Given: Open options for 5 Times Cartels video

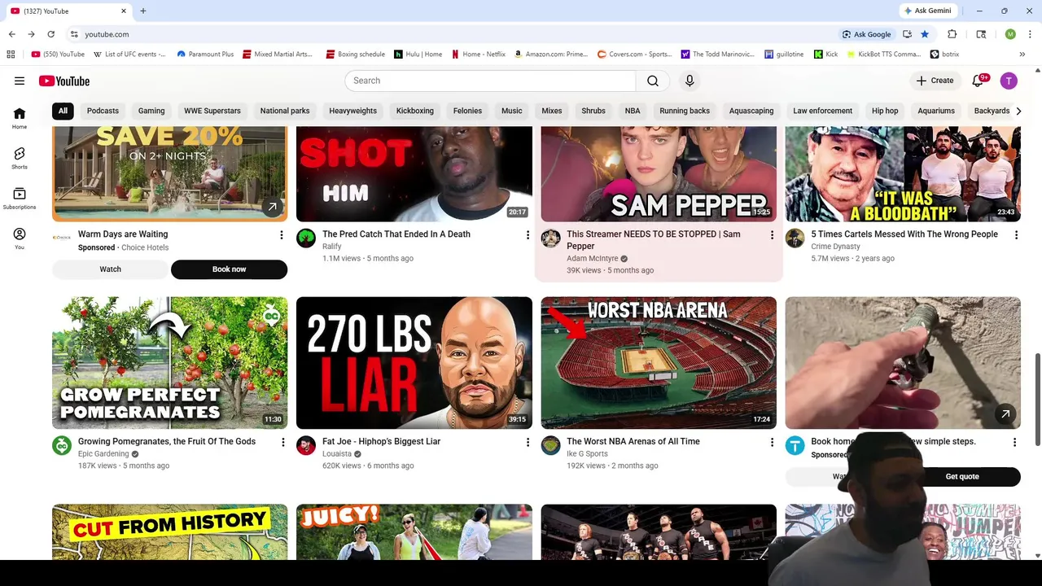Looking at the screenshot, I should point(1015,235).
